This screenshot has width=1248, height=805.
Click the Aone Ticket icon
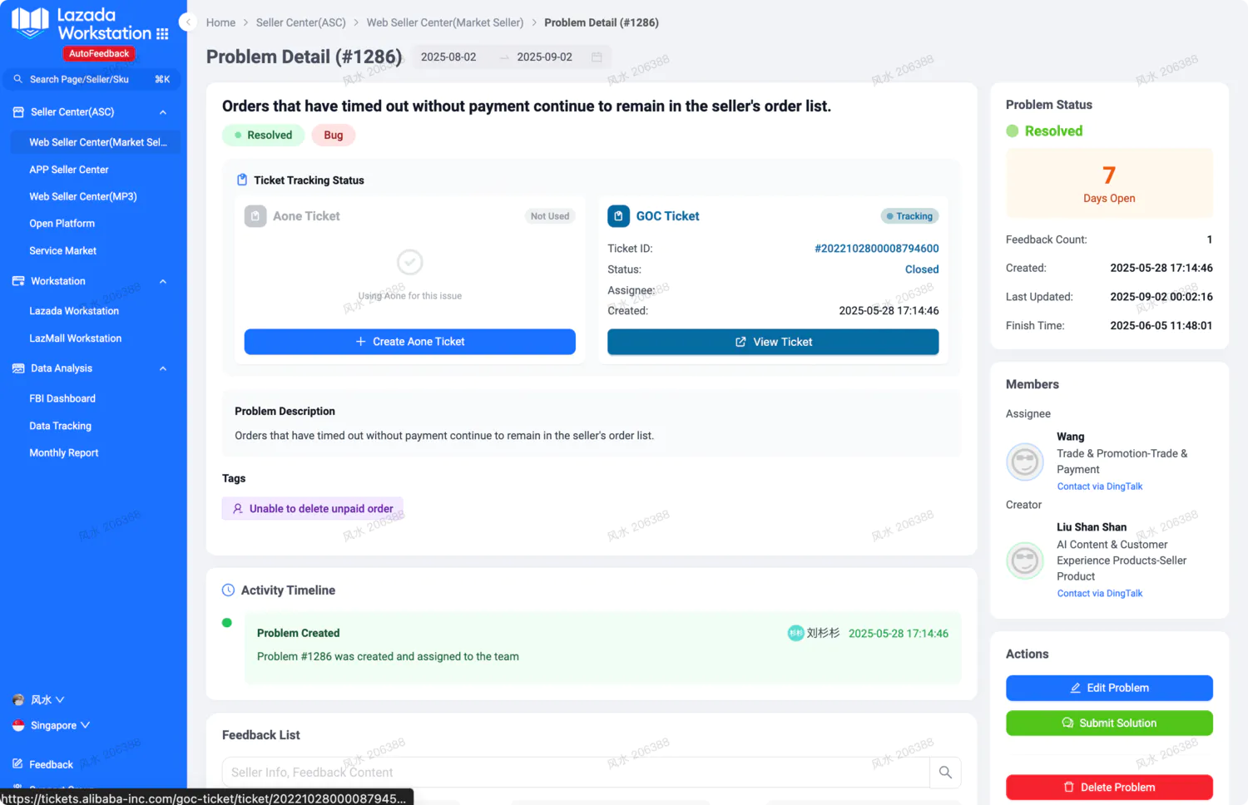coord(255,216)
